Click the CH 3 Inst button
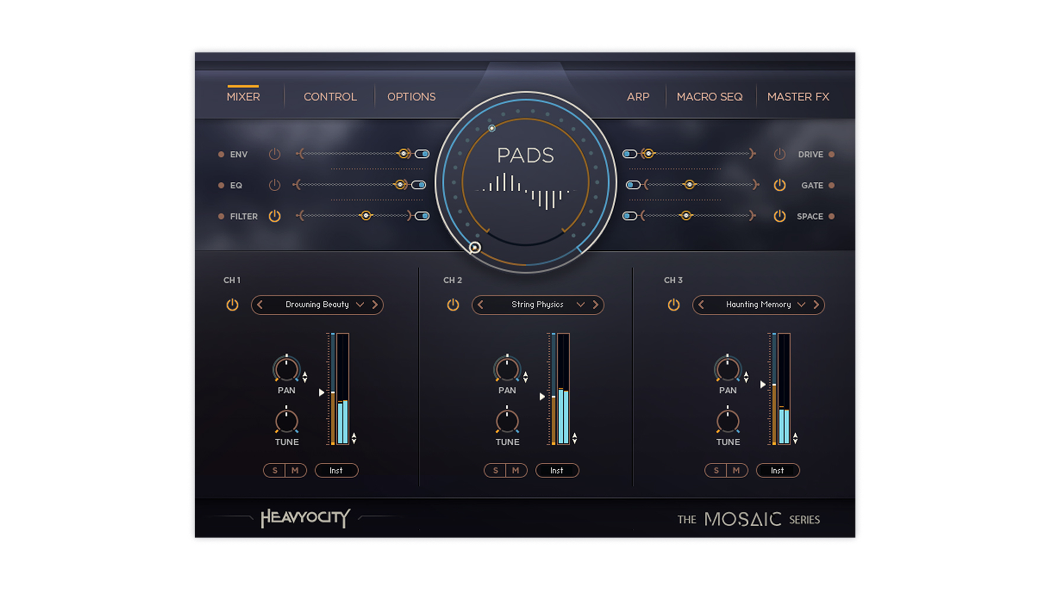1050x590 pixels. point(778,470)
